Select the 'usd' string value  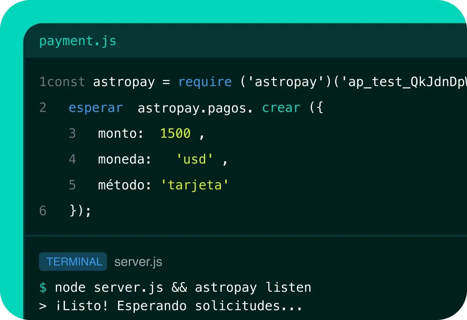point(195,159)
